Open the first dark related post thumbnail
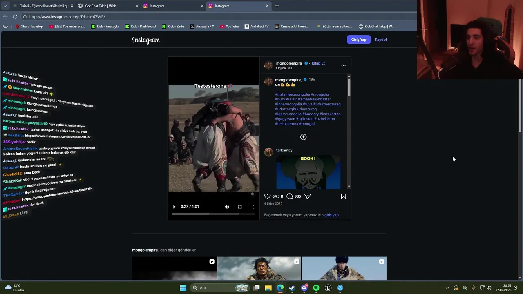 point(174,268)
